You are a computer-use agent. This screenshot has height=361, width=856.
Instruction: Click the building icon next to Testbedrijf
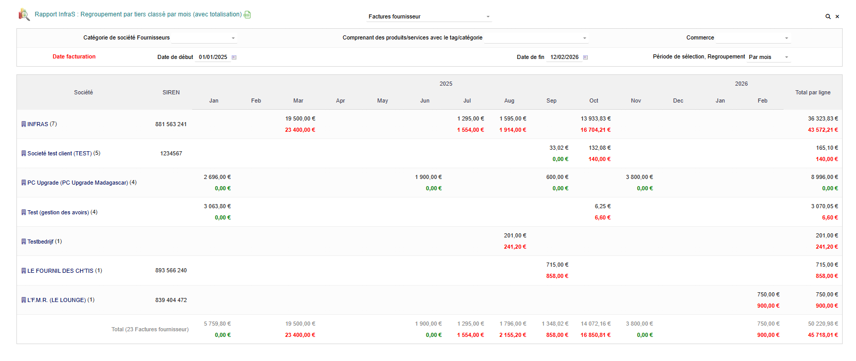pyautogui.click(x=24, y=242)
